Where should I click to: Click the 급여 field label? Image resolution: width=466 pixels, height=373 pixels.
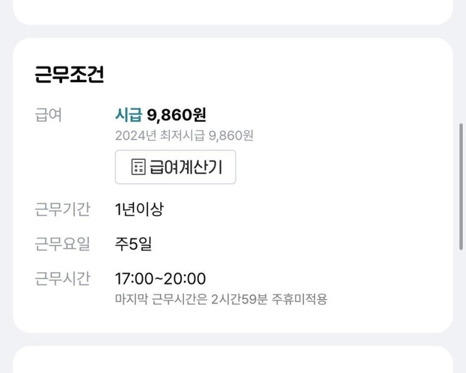coord(48,115)
